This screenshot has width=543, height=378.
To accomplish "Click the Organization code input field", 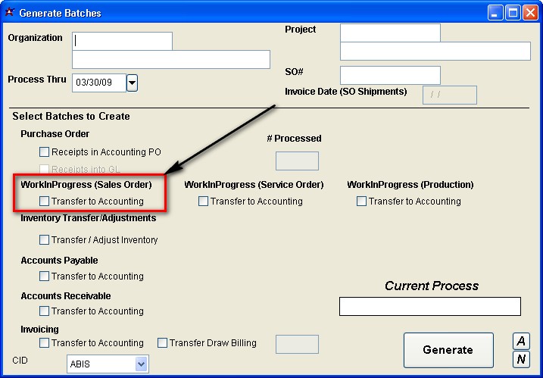I will click(122, 41).
